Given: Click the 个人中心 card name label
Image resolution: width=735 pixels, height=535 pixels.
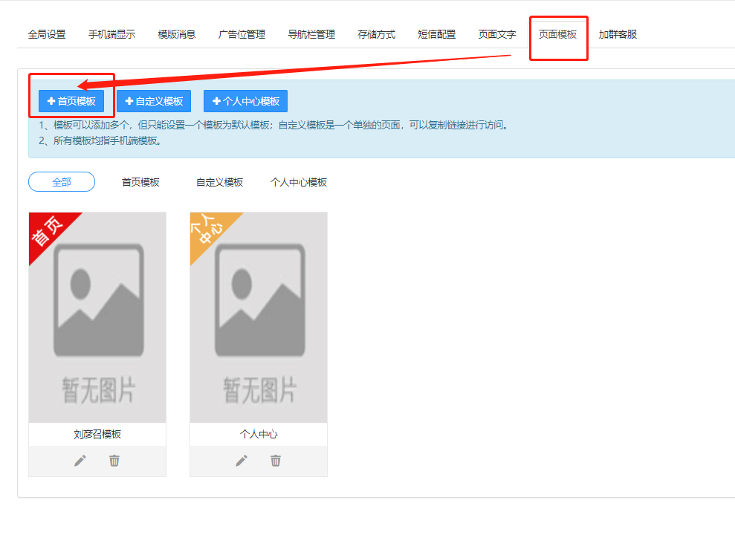Looking at the screenshot, I should 259,434.
